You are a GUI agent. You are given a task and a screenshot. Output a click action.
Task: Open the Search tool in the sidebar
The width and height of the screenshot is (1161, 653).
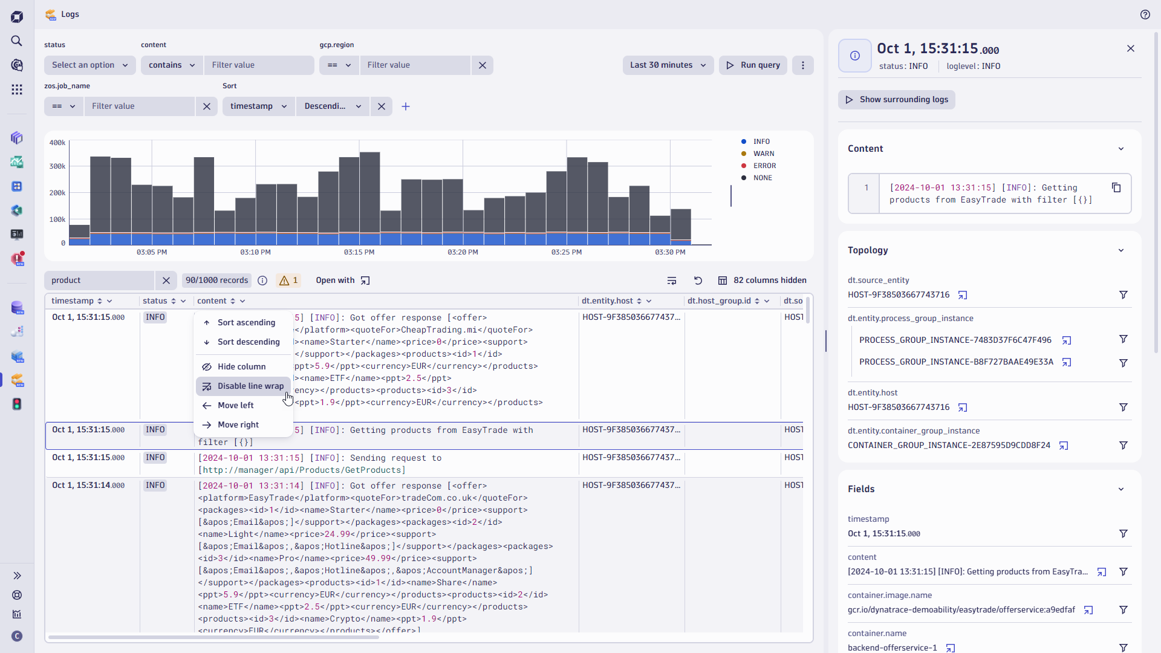(16, 41)
